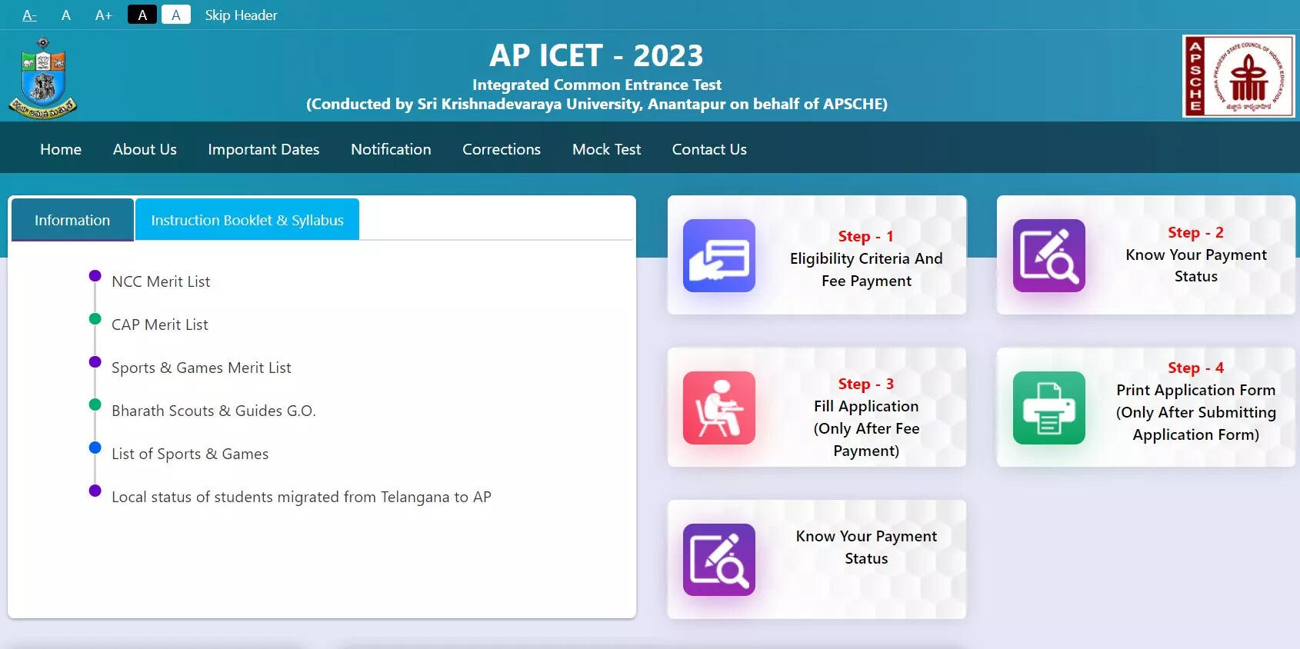This screenshot has width=1300, height=649.
Task: Switch to white standard theme swatch
Action: pyautogui.click(x=176, y=15)
